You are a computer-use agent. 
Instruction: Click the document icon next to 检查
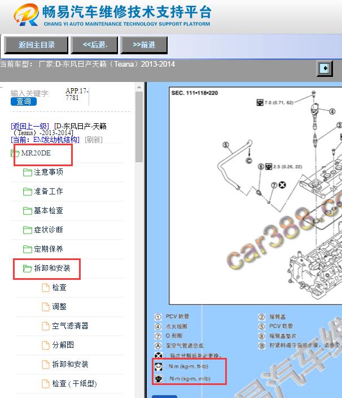46,288
